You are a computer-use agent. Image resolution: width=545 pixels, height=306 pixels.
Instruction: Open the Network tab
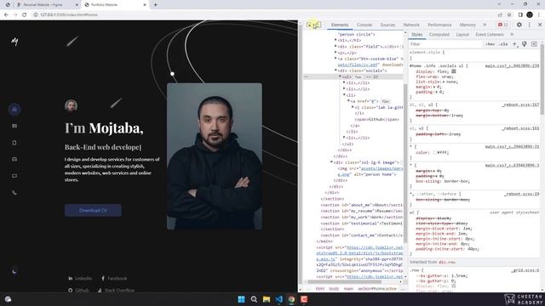(x=411, y=25)
